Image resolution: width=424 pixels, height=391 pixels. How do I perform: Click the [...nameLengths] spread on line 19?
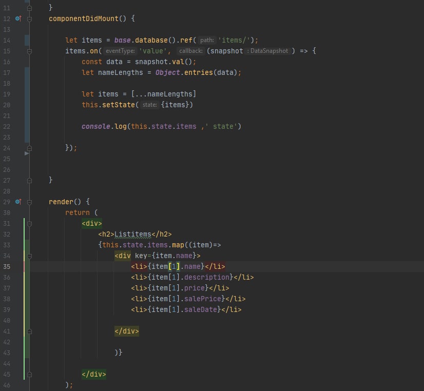pyautogui.click(x=163, y=94)
